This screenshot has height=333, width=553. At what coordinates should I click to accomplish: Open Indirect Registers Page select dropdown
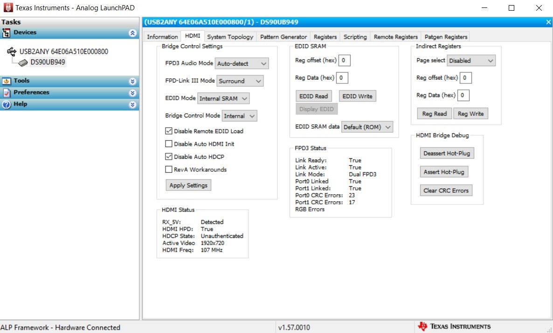pos(471,61)
